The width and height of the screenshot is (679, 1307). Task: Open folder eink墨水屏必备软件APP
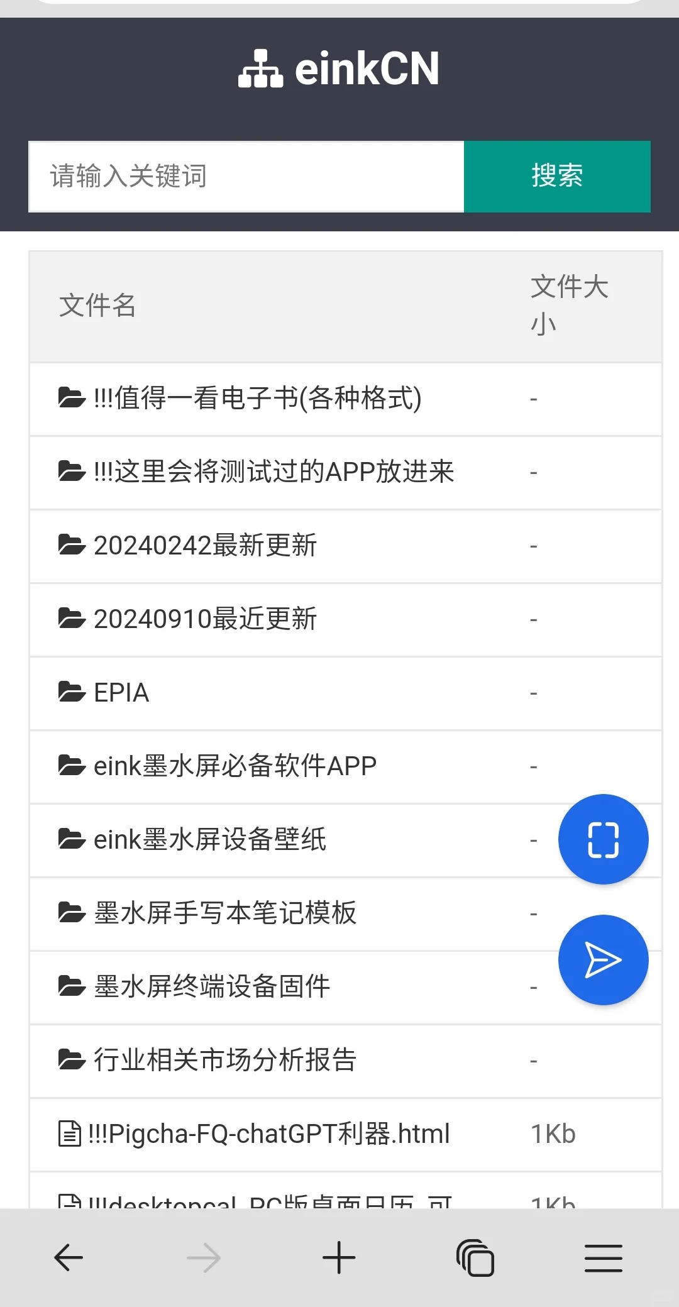pyautogui.click(x=235, y=766)
